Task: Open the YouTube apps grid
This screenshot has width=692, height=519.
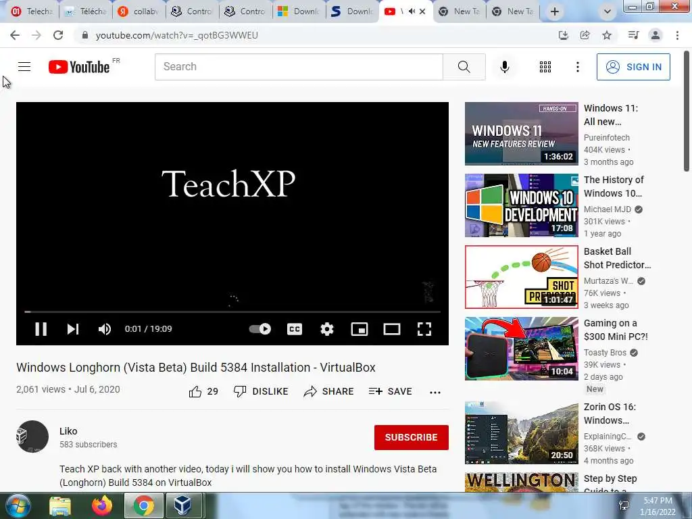Action: [x=545, y=67]
